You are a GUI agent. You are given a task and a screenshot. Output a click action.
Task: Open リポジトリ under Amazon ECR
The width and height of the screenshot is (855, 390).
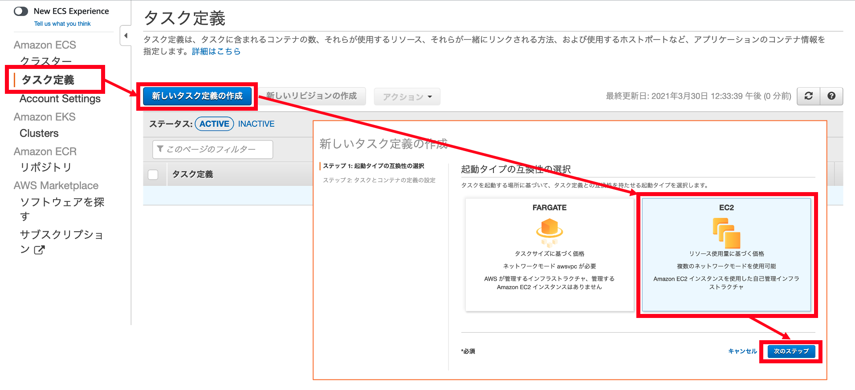coord(46,167)
